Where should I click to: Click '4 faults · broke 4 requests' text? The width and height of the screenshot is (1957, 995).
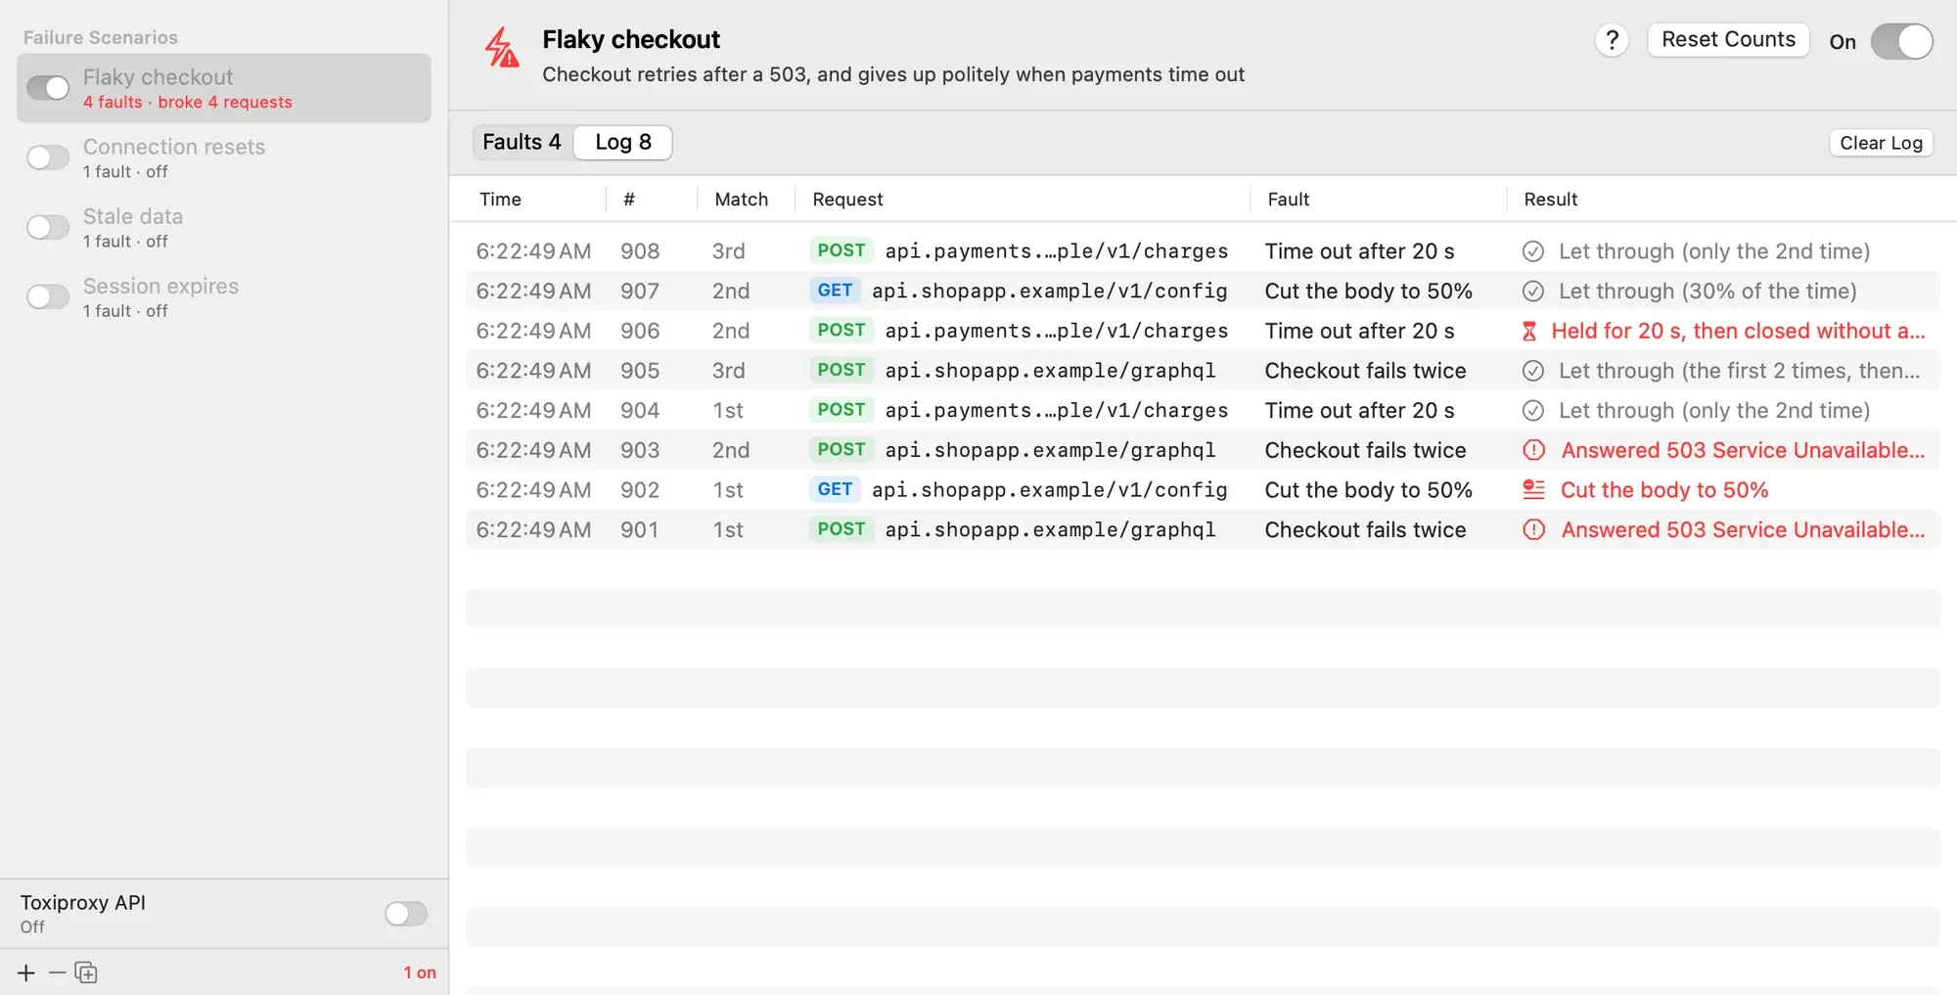187,102
